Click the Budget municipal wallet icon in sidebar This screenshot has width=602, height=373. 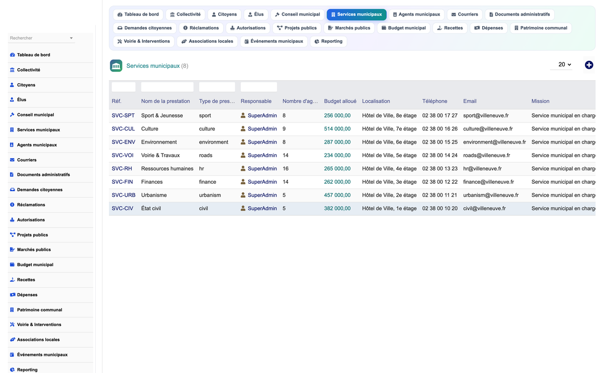coord(12,265)
